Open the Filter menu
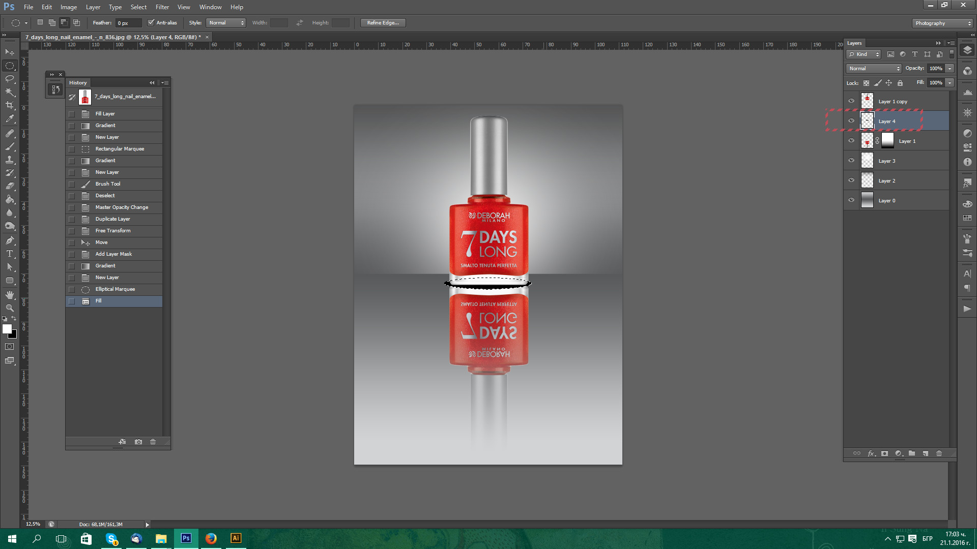Viewport: 977px width, 549px height. [x=162, y=7]
